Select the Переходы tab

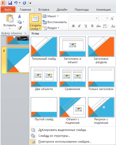(82, 10)
